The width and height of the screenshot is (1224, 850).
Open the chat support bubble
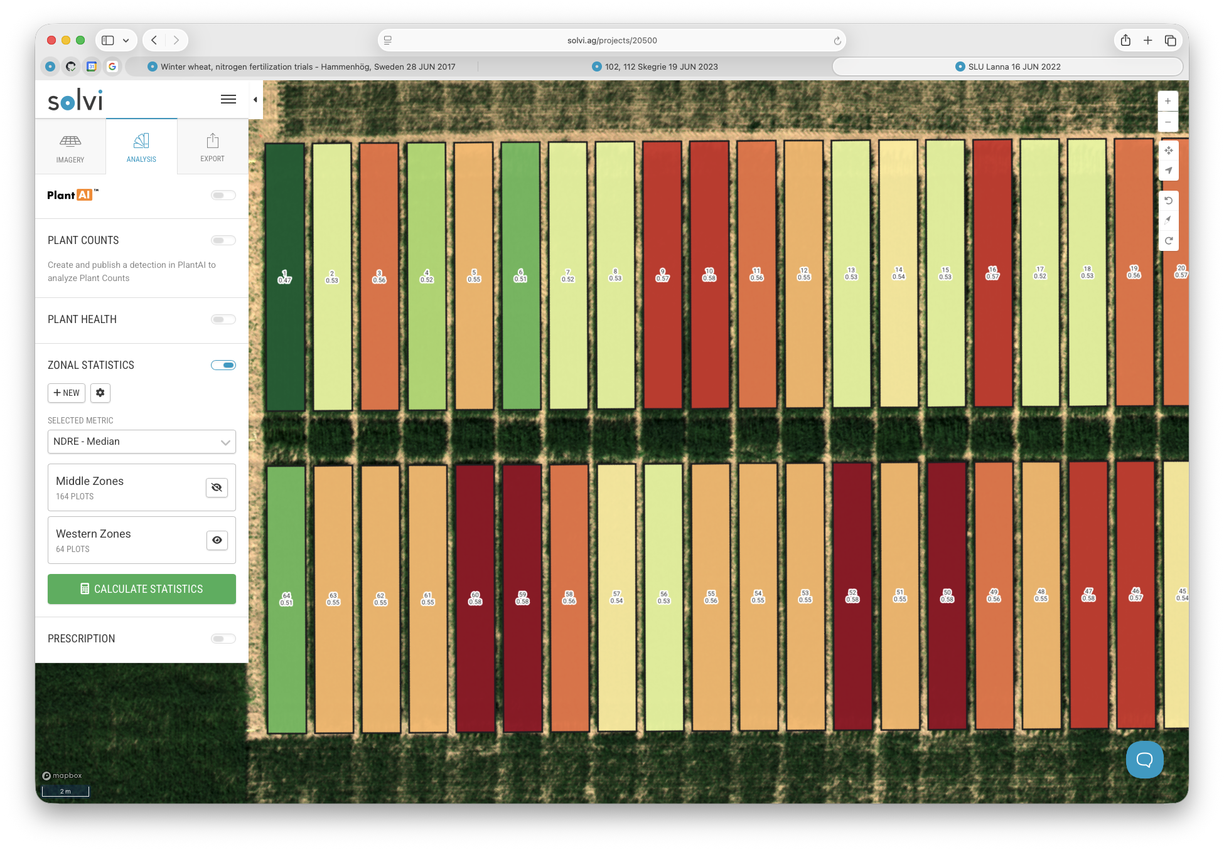pos(1144,760)
